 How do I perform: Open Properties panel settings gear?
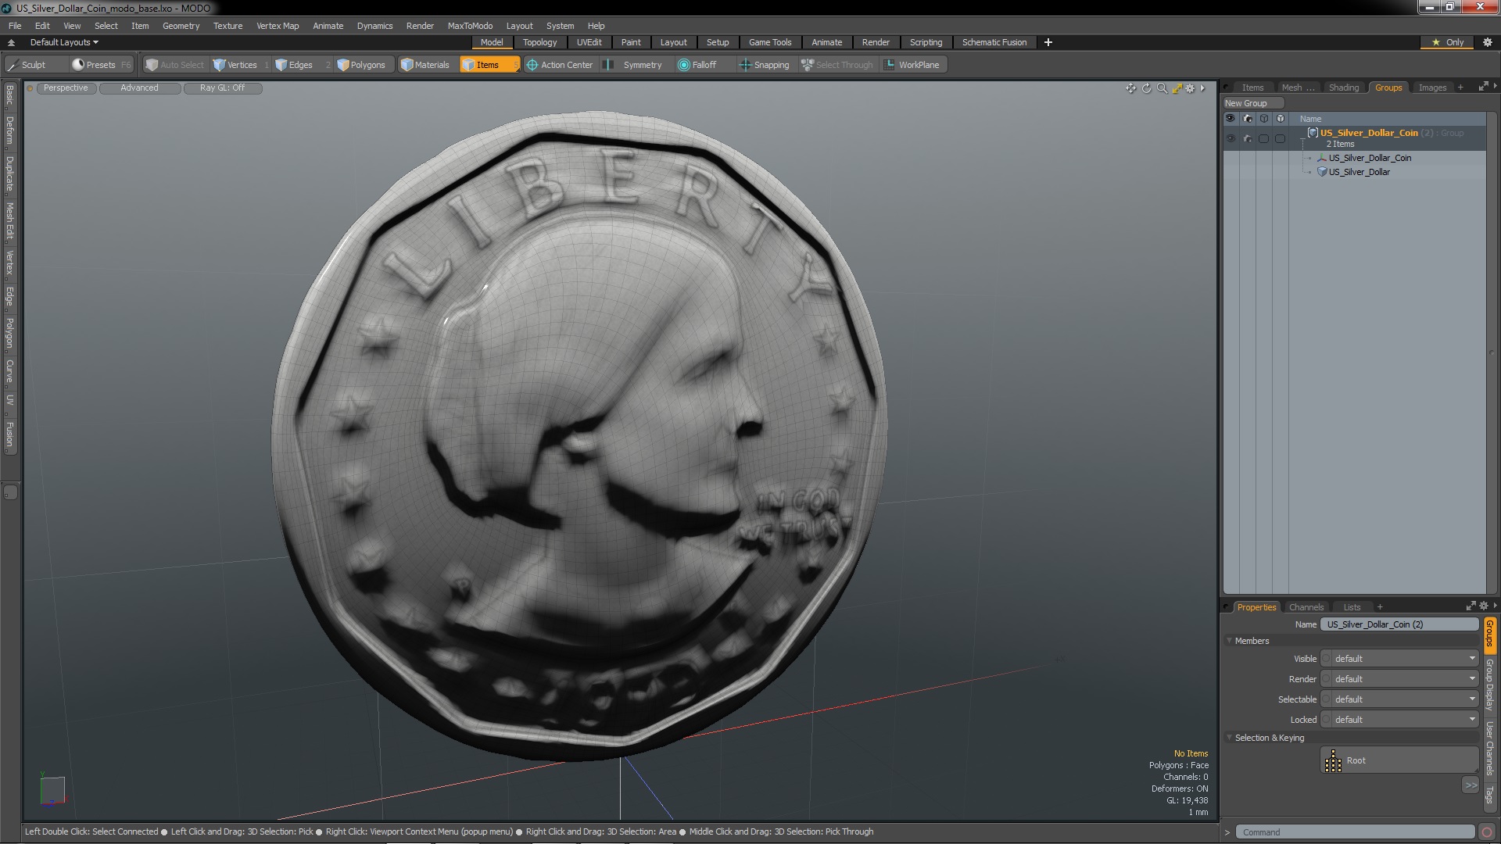(1483, 606)
